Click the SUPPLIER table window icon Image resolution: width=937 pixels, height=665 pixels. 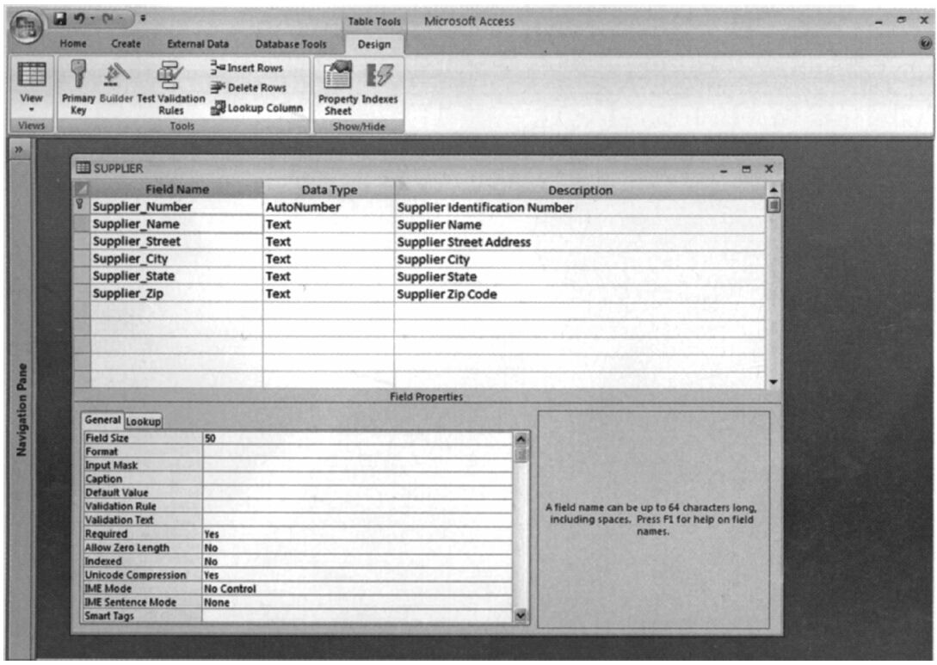point(83,168)
